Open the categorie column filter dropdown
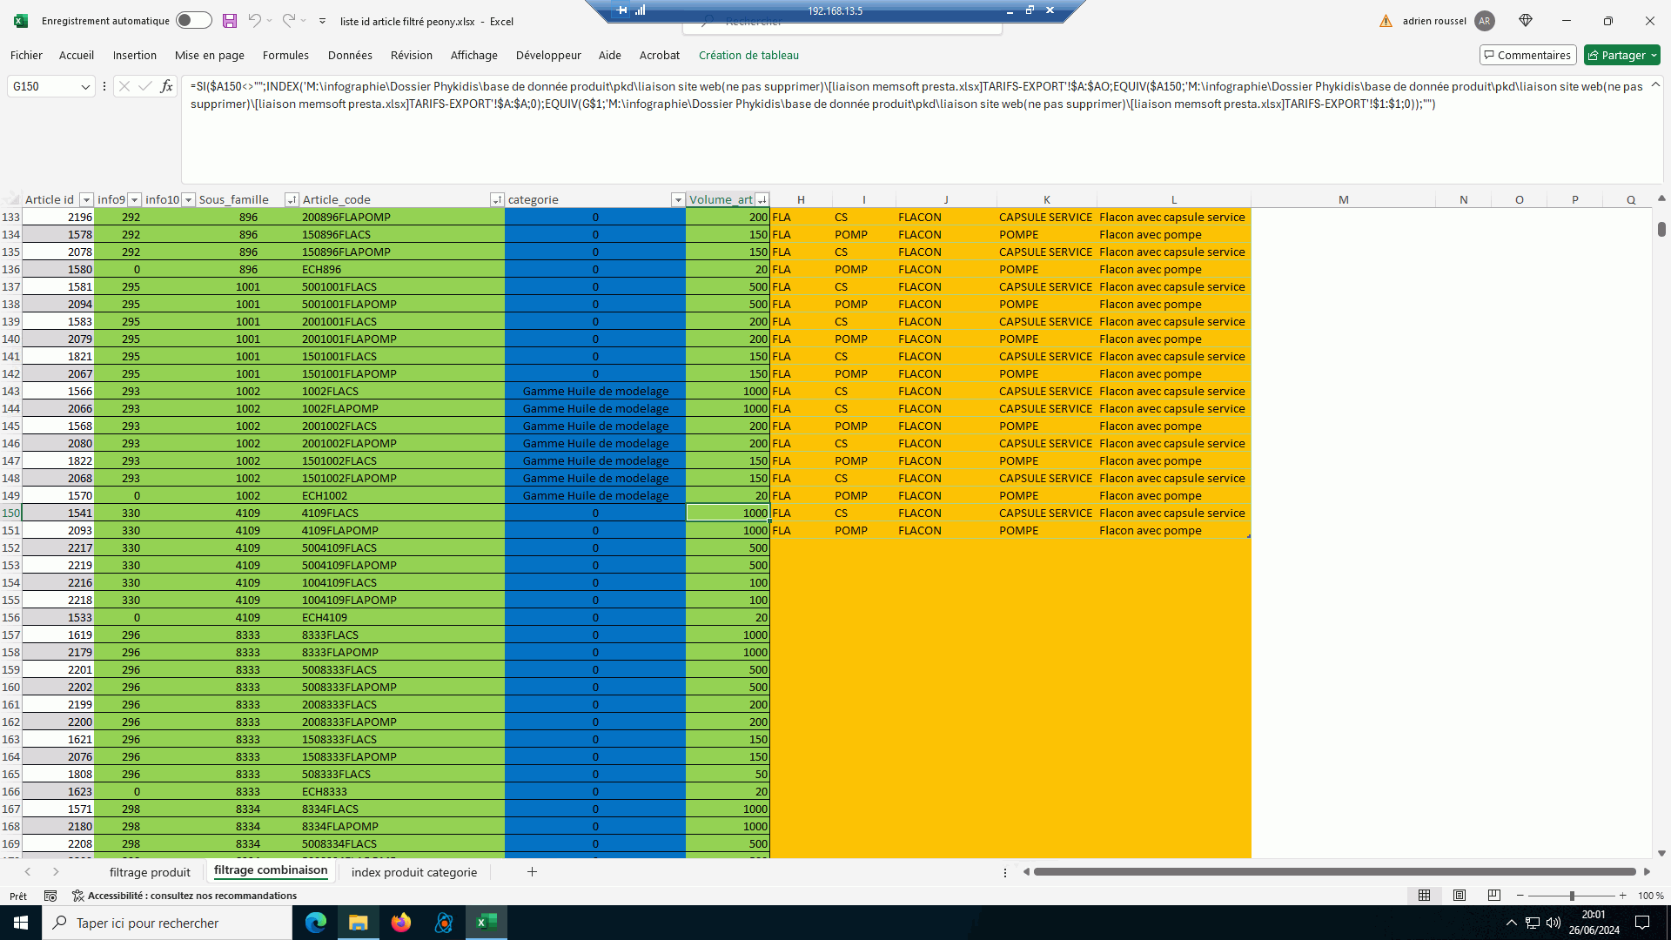This screenshot has width=1671, height=940. [677, 200]
